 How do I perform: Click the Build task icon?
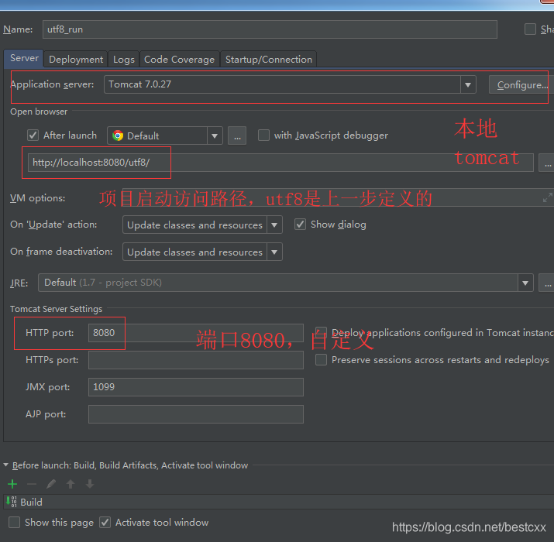coord(12,502)
